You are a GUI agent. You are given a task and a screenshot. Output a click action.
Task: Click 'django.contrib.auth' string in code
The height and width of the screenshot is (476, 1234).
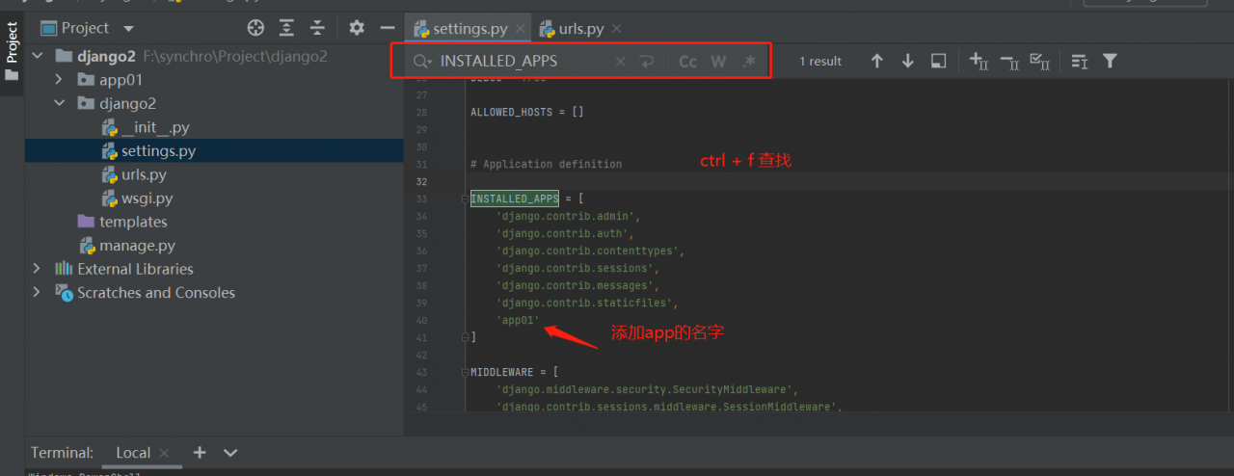pos(563,233)
